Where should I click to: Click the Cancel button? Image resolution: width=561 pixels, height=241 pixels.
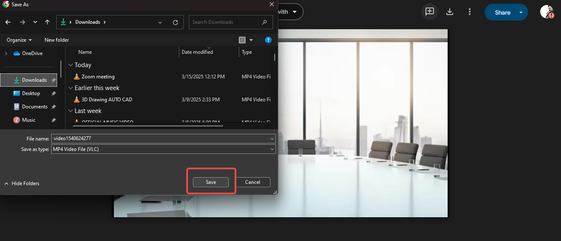[253, 182]
